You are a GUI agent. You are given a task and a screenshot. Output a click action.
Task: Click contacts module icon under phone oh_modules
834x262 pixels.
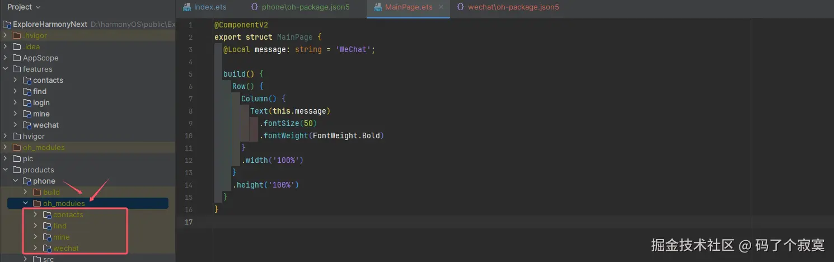click(47, 215)
